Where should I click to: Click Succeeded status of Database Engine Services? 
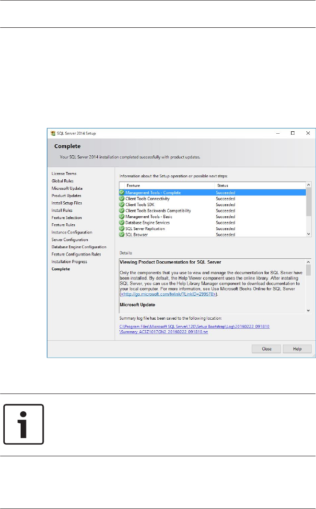click(x=225, y=223)
